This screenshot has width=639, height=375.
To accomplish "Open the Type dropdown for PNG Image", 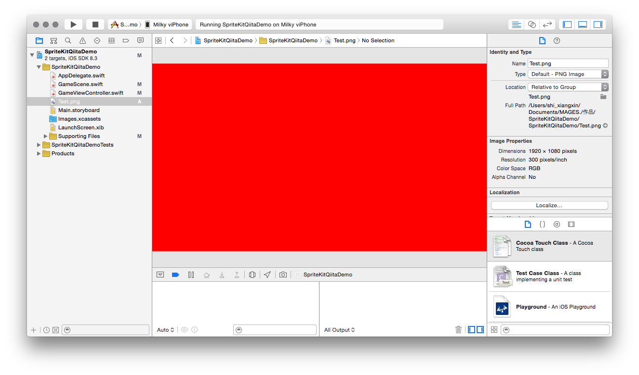I will [x=568, y=74].
